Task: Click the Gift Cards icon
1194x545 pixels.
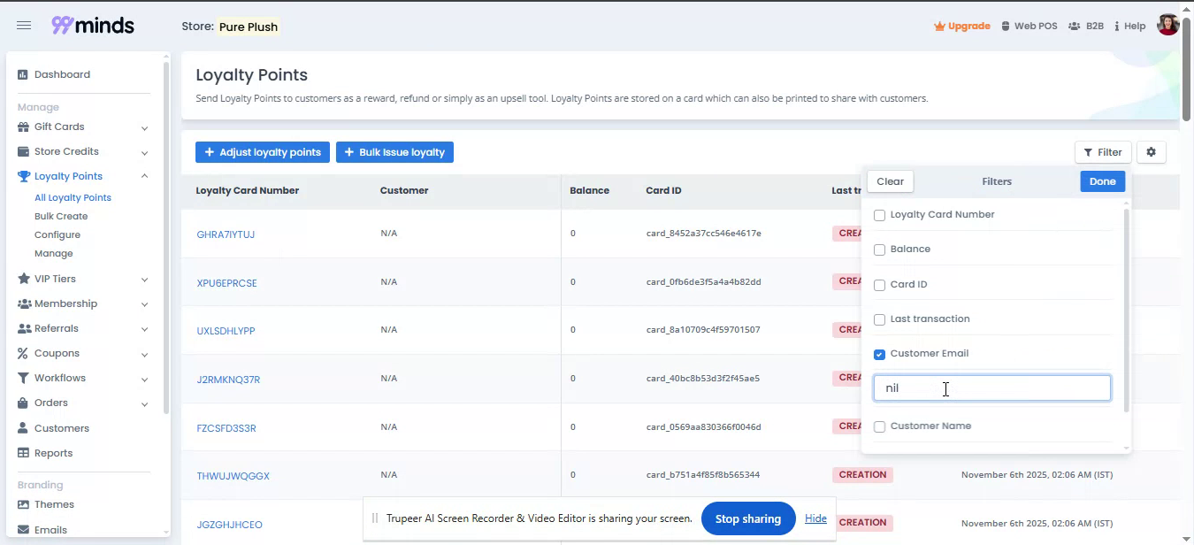Action: coord(24,127)
